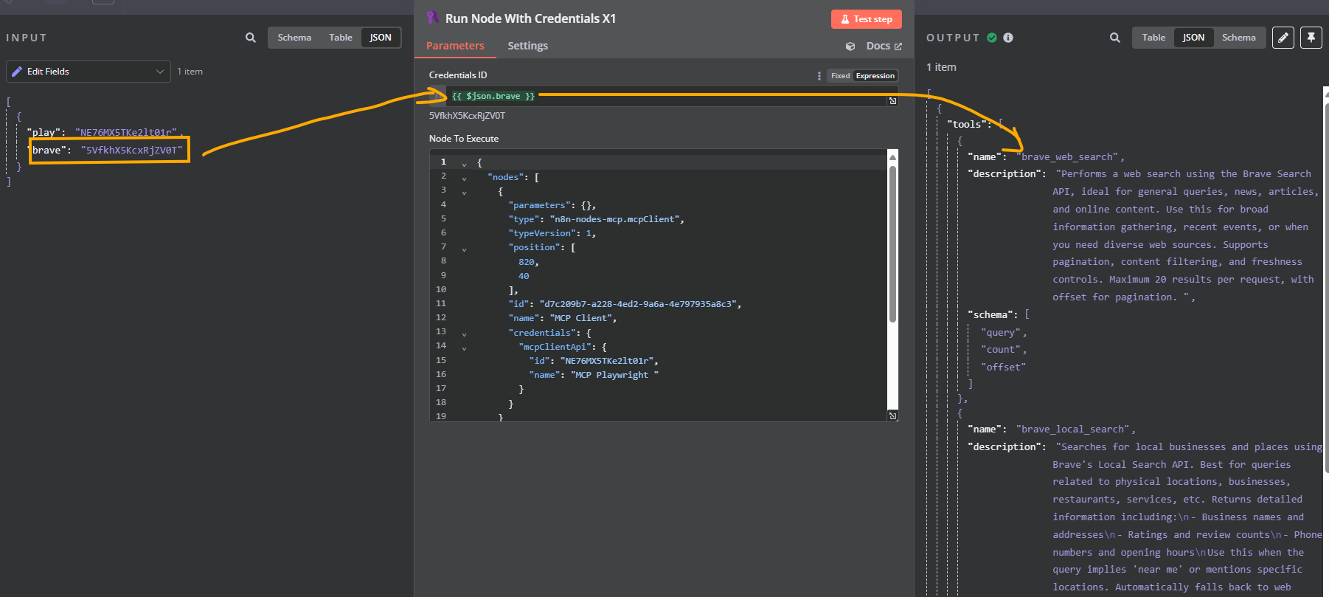Click the info icon beside OUTPUT title

(1008, 38)
